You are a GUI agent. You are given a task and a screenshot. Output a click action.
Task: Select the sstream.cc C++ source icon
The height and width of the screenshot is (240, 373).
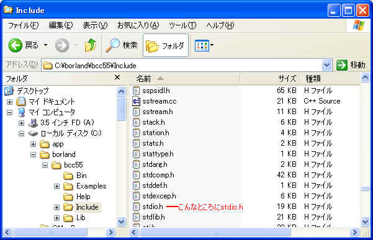click(x=136, y=102)
